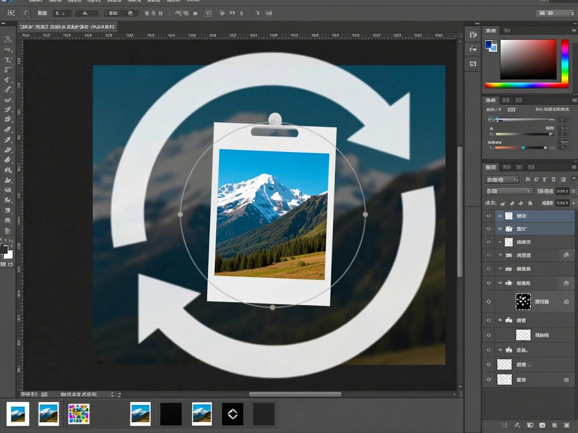The height and width of the screenshot is (433, 578).
Task: Hide the topmost layer using its eye icon
Action: [x=489, y=216]
